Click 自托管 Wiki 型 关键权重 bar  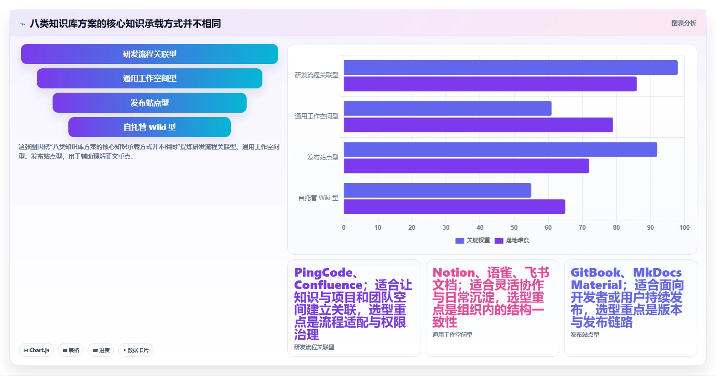pyautogui.click(x=437, y=190)
